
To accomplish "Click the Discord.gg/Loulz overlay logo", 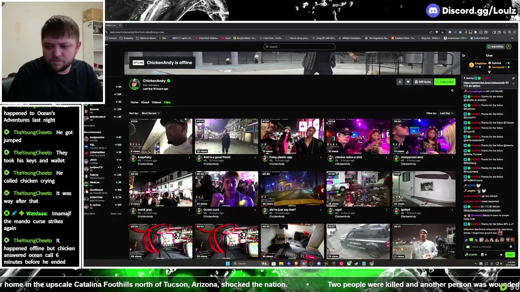I will pyautogui.click(x=471, y=11).
